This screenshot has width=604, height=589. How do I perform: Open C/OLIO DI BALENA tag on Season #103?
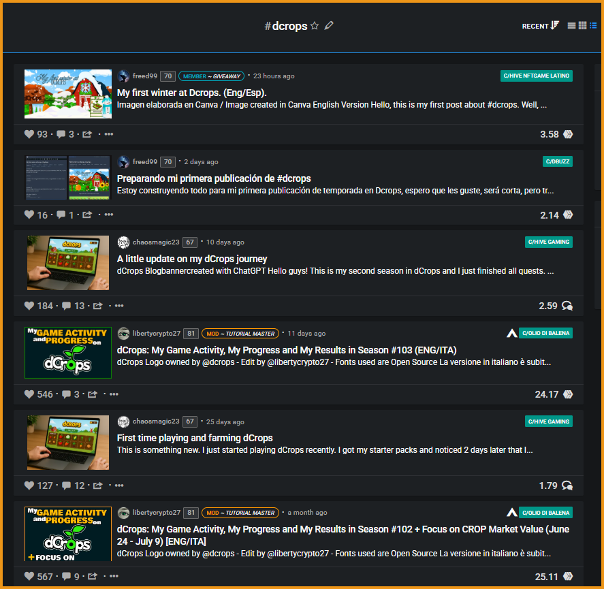(x=545, y=333)
